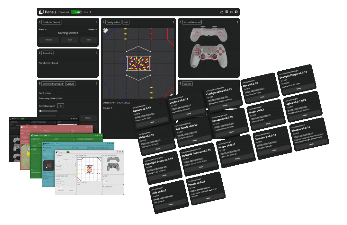Click the drag handle on Second Gamepad panel
The width and height of the screenshot is (347, 225).
[x=181, y=22]
